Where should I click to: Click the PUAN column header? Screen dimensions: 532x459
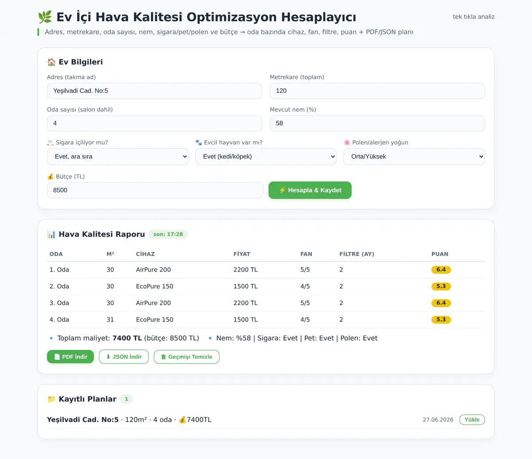[440, 254]
